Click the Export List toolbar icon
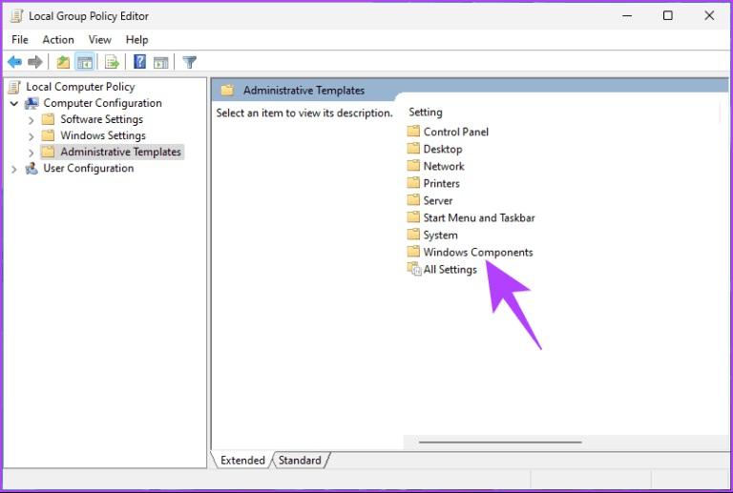The width and height of the screenshot is (733, 493). pyautogui.click(x=113, y=62)
